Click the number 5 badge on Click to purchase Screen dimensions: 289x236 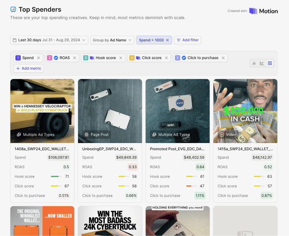point(177,58)
